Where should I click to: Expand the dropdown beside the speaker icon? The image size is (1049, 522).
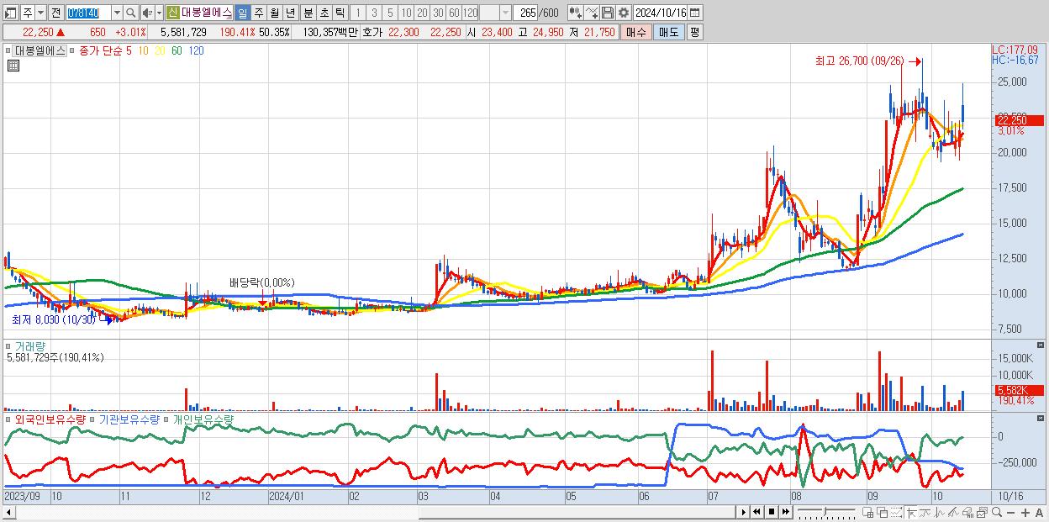[159, 13]
